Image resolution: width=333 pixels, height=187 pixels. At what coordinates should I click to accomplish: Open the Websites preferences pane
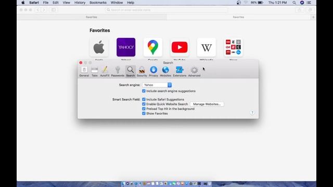coord(165,72)
